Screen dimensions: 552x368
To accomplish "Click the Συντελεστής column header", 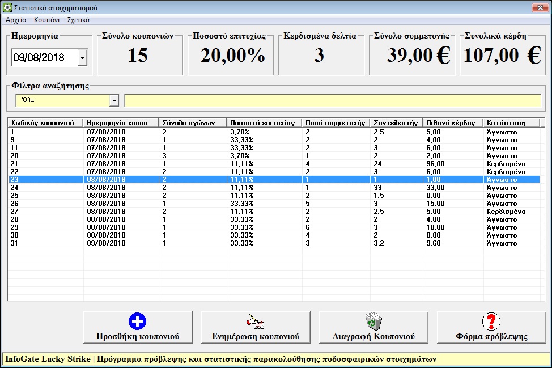I will [x=396, y=122].
